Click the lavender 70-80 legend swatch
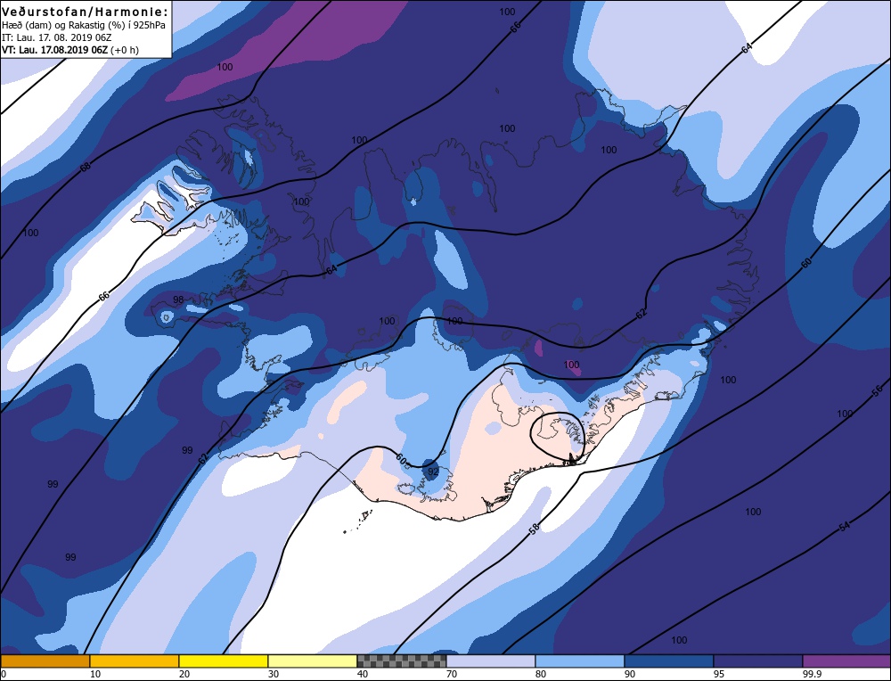 [490, 660]
